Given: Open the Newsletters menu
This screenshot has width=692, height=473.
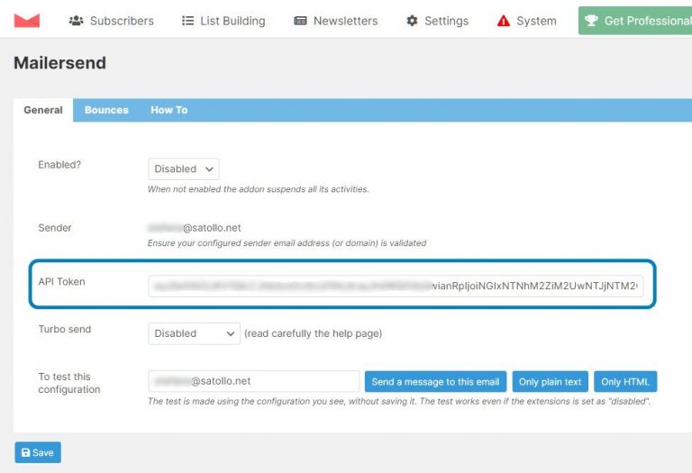Looking at the screenshot, I should (336, 21).
